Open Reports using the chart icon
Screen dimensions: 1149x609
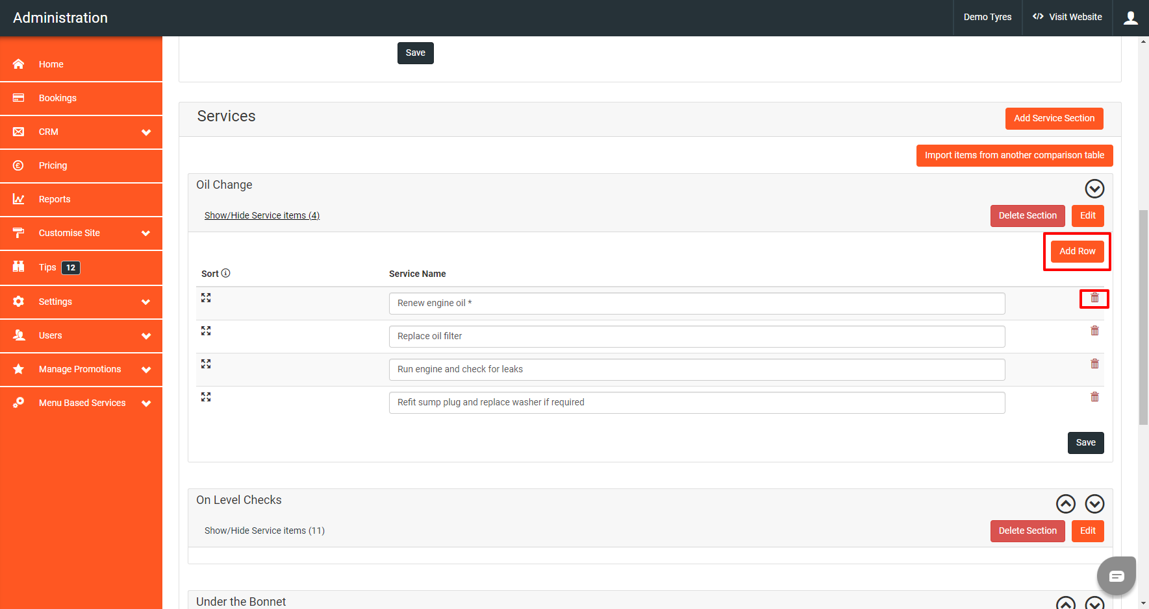pos(18,199)
